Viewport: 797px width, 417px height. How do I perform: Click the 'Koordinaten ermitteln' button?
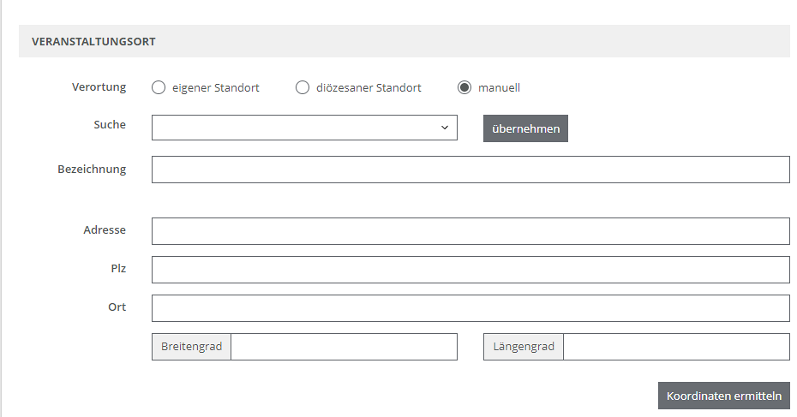pos(723,396)
